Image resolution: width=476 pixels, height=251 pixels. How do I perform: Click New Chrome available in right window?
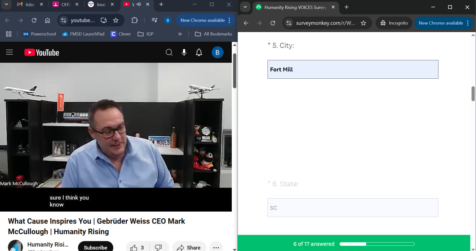(444, 23)
